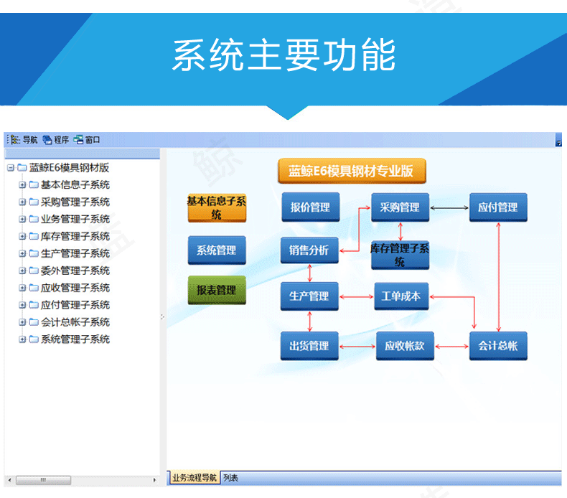
Task: Switch to the 列表 tab
Action: point(230,478)
